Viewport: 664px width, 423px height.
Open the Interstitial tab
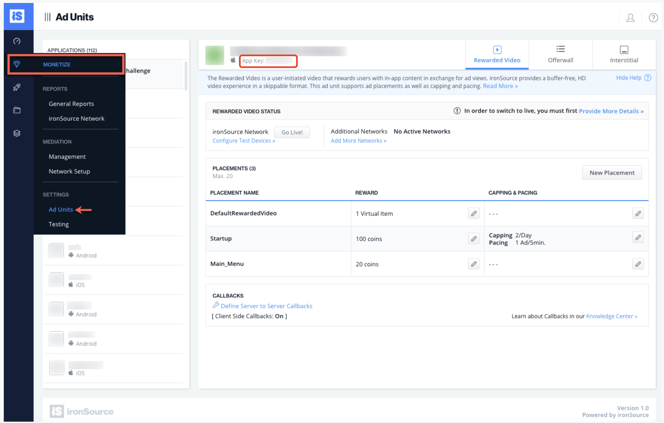tap(624, 54)
